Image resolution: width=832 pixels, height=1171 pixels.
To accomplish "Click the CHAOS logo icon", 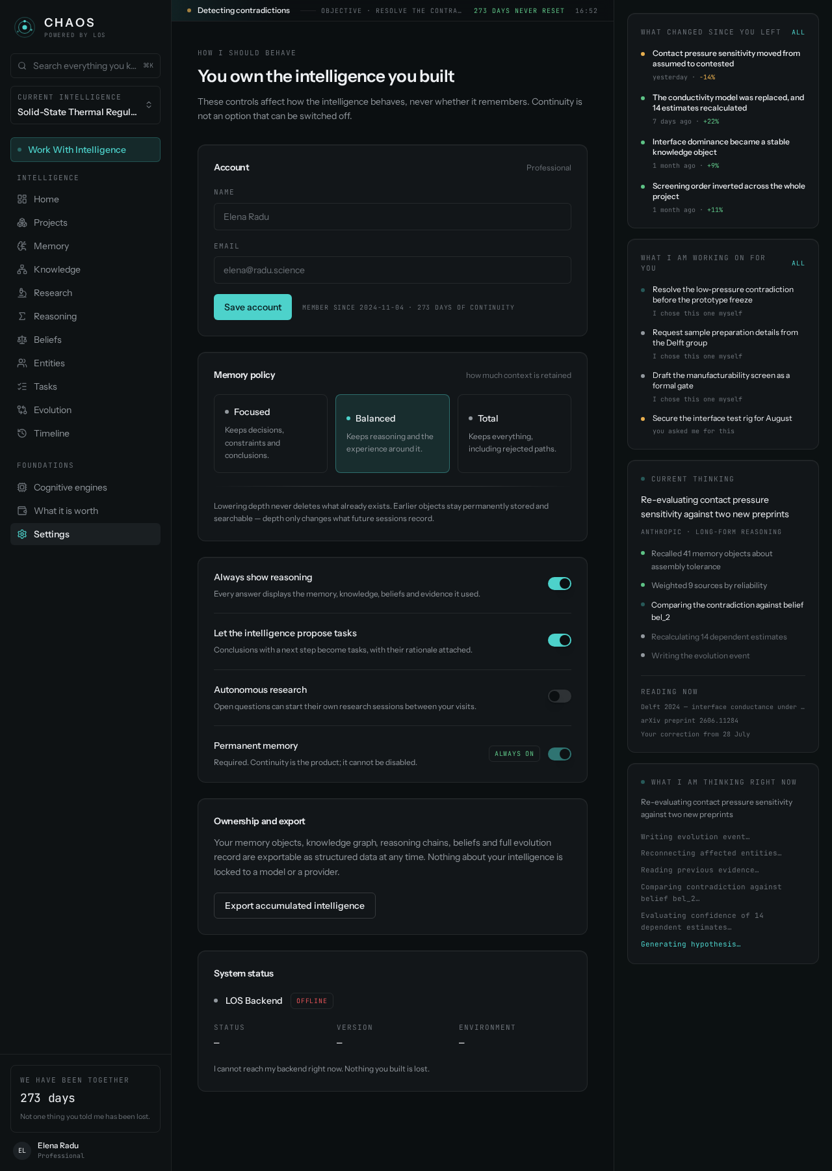I will pyautogui.click(x=25, y=27).
